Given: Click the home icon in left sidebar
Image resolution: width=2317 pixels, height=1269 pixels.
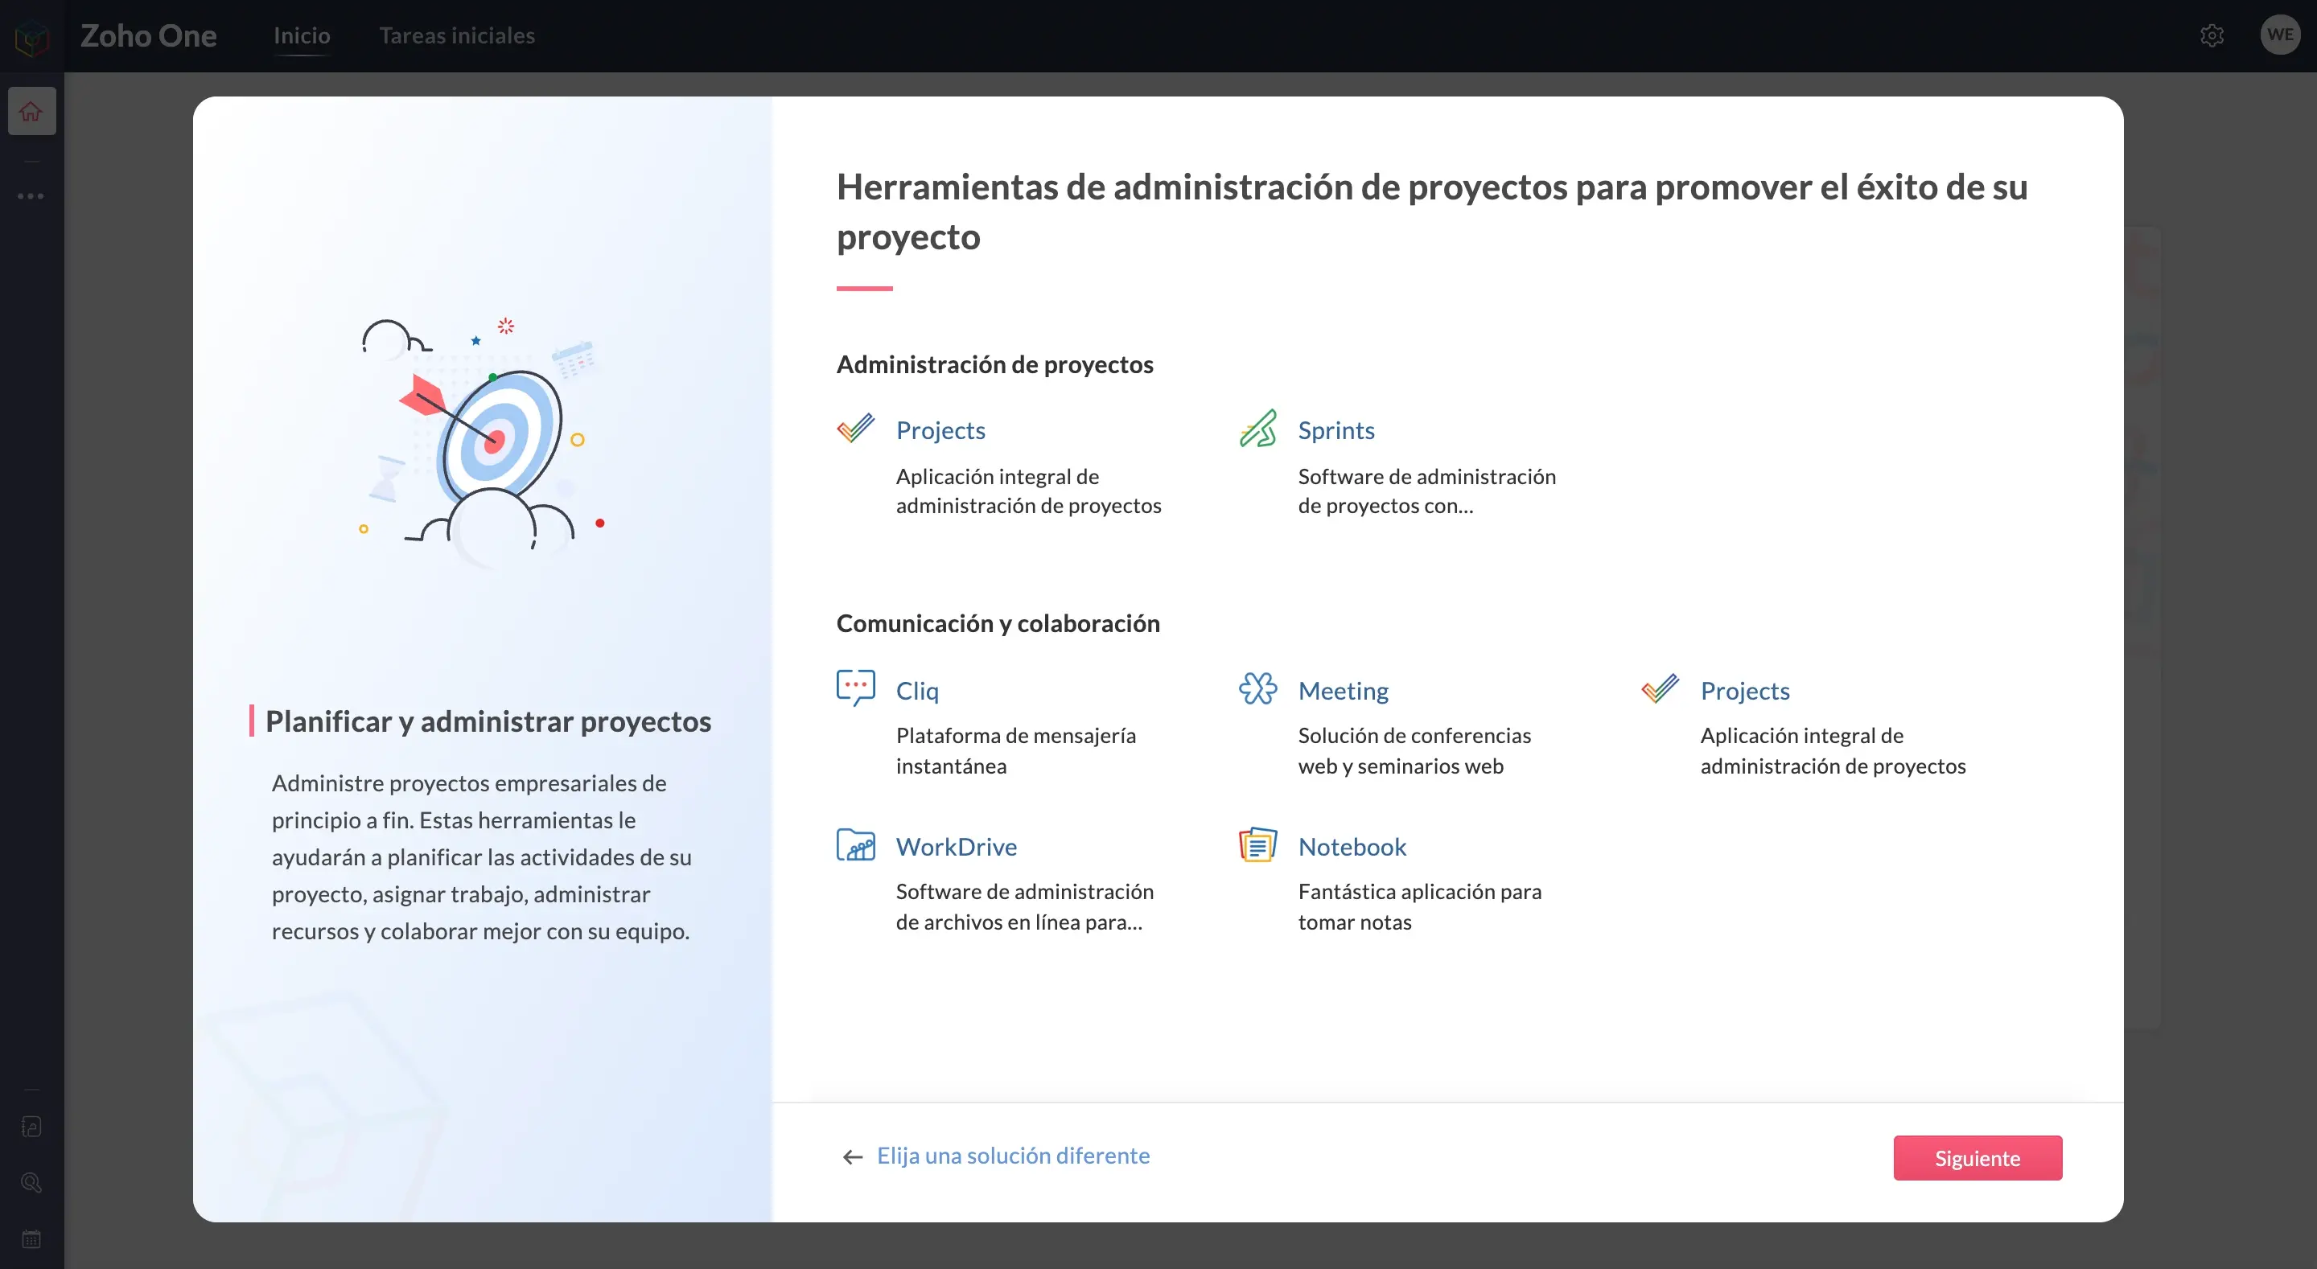Looking at the screenshot, I should (31, 112).
